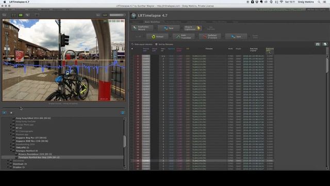Select Hong Kong Edited 2014 folder

[x=33, y=118]
